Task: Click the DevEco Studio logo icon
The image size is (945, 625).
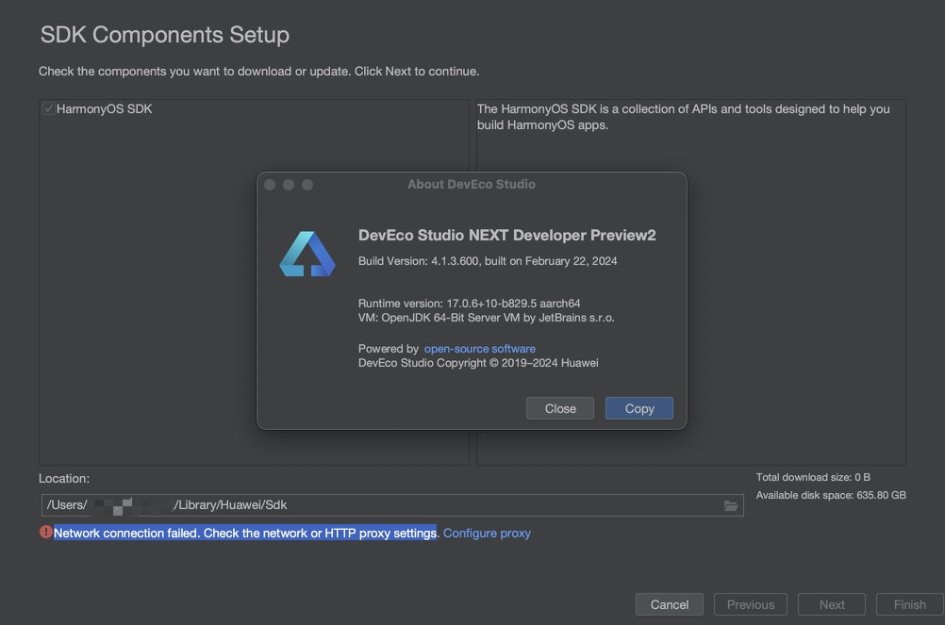Action: click(307, 254)
